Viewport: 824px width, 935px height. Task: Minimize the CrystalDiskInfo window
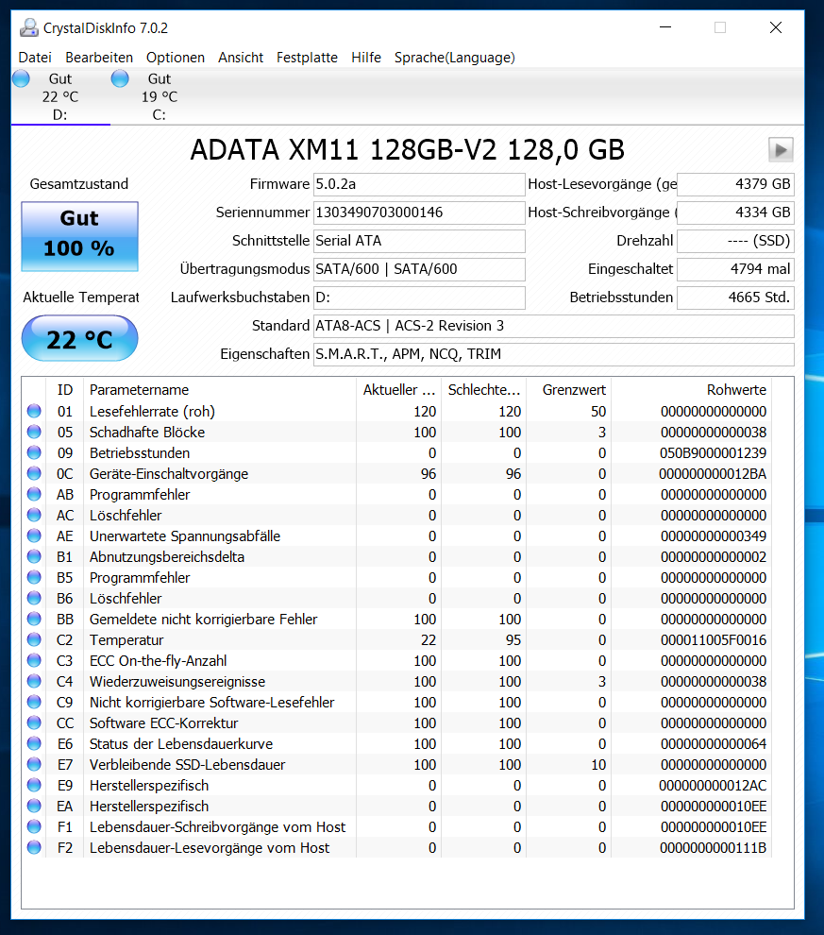(x=665, y=27)
